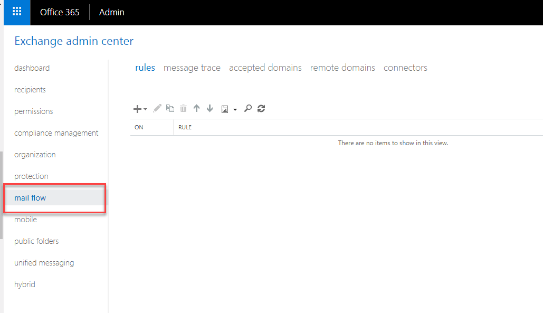
Task: Open the Office 365 app launcher grid
Action: 17,12
